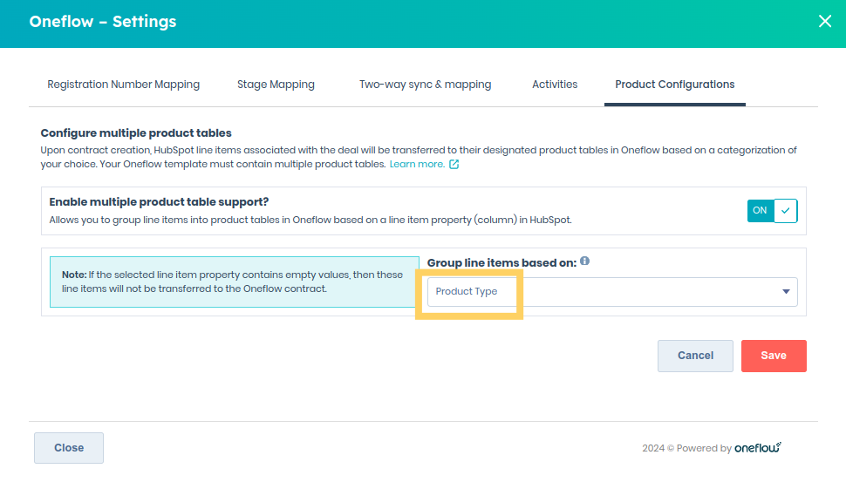Viewport: 846px width, 482px height.
Task: Click the Close button at bottom left
Action: click(x=69, y=448)
